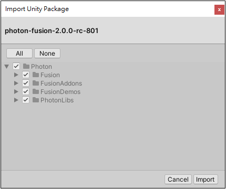Expand the FusionDemos folder arrow
This screenshot has height=189, width=226.
click(x=16, y=91)
